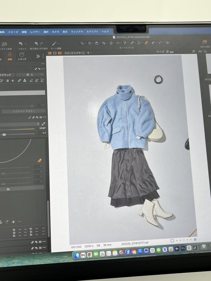Viewport: 211px width, 281px height.
Task: Select the rotate cursor tool
Action: [x=111, y=43]
